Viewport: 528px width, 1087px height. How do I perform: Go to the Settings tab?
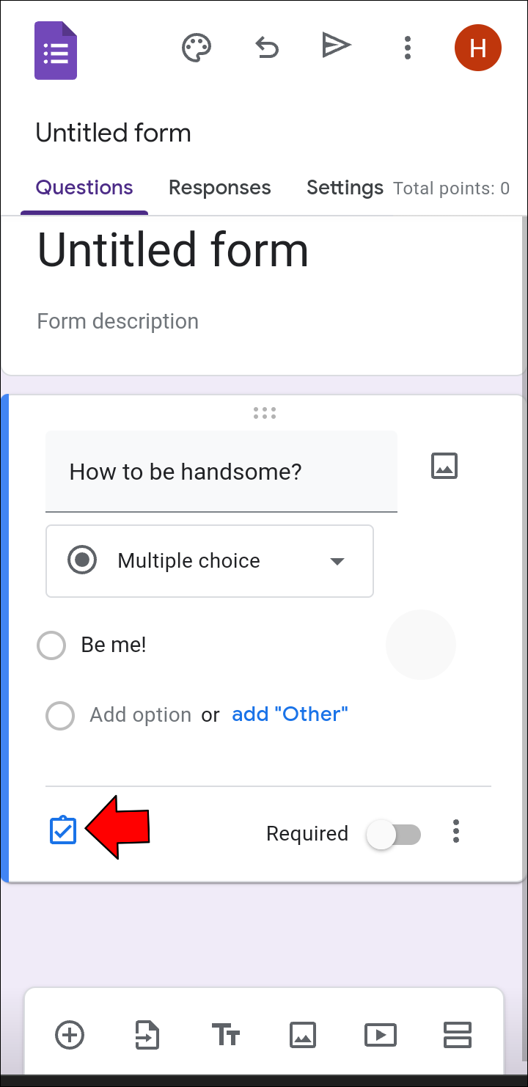point(345,188)
